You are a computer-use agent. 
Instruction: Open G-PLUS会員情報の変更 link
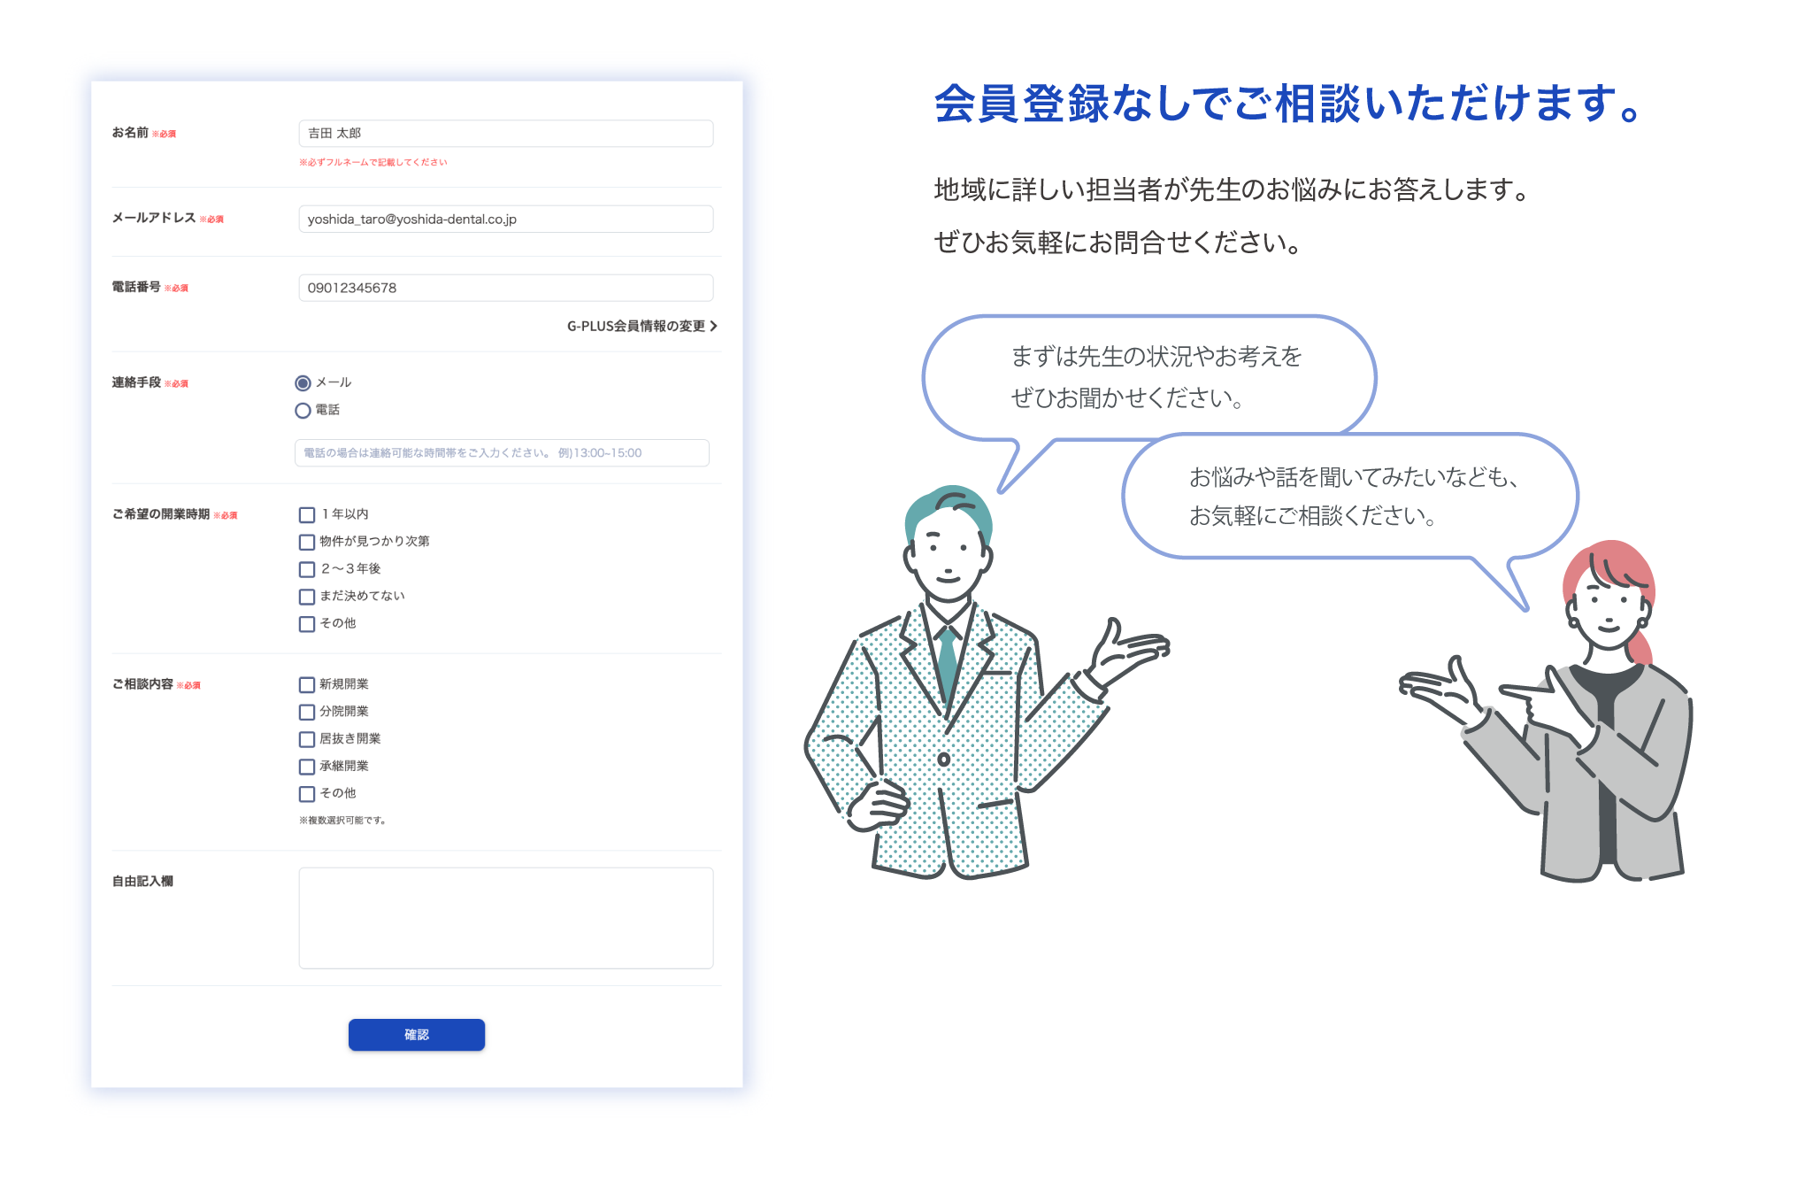point(635,327)
